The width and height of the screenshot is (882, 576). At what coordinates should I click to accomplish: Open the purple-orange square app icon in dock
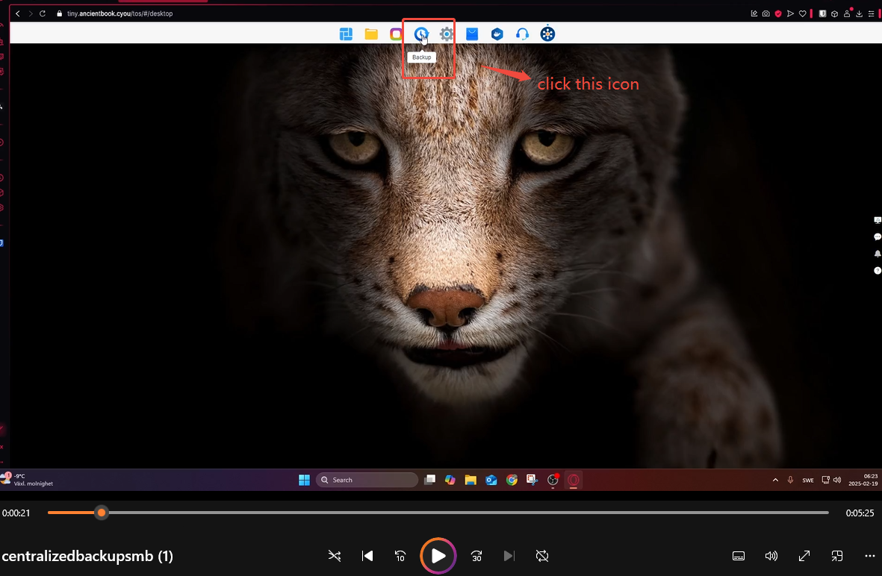point(396,34)
